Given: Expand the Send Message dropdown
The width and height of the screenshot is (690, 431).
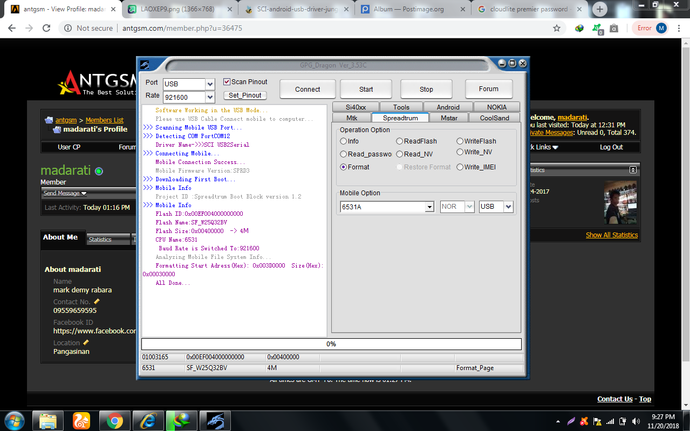Looking at the screenshot, I should pos(65,193).
